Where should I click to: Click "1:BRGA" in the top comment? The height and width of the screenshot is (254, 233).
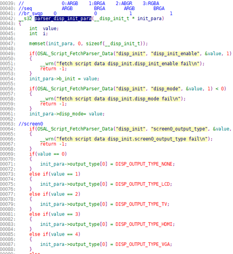point(97,4)
